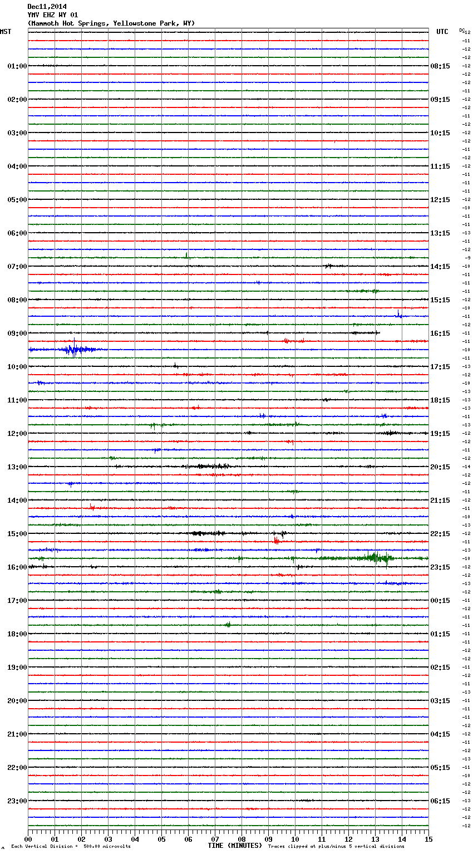Click the UTC time zone header
Viewport: 473px width, 854px height.
442,32
